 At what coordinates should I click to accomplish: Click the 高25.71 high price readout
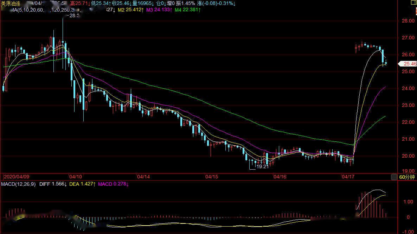(80, 4)
